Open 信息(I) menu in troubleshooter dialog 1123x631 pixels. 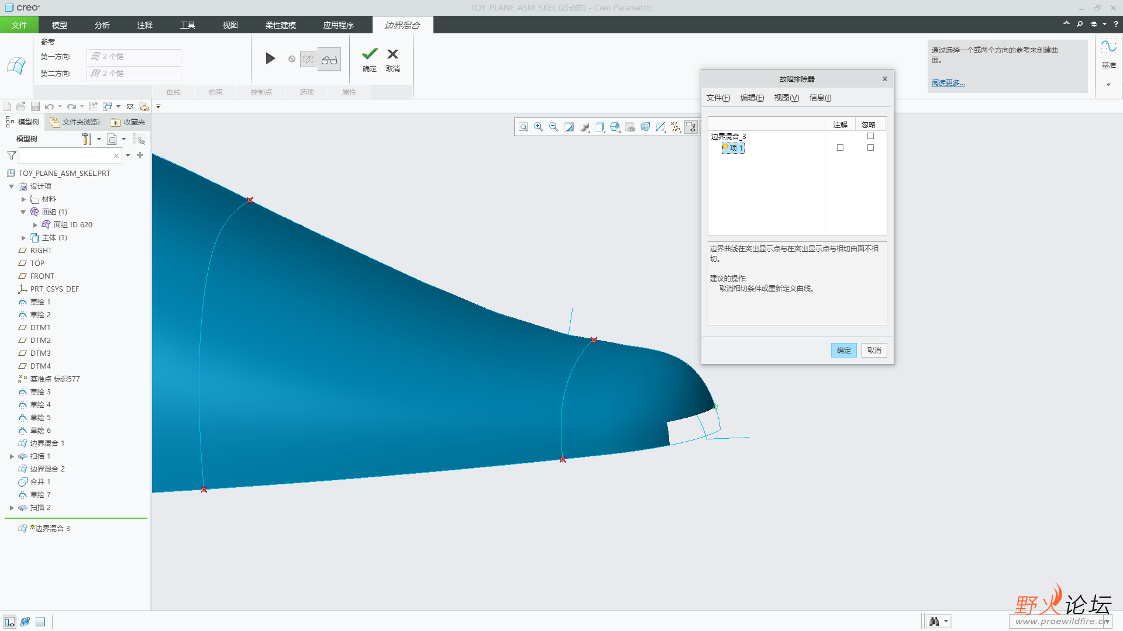pos(820,98)
